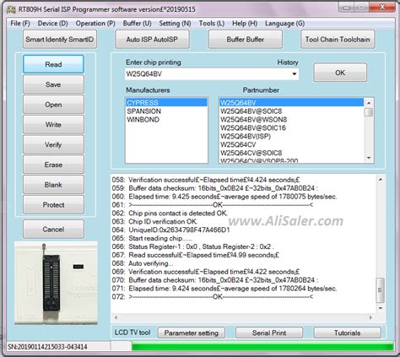Viewport: 400px width, 357px height.
Task: Select W25Q64BV@SOIC16 part number
Action: click(291, 128)
